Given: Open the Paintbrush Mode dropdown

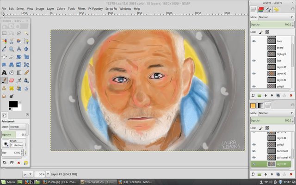Looking at the screenshot, I should [x=18, y=127].
